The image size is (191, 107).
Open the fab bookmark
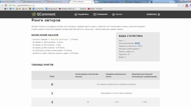click(18, 9)
